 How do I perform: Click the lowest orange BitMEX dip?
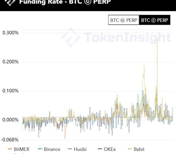(65, 138)
